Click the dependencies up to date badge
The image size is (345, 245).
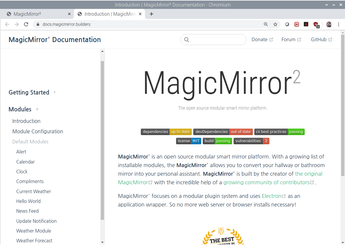pyautogui.click(x=166, y=132)
